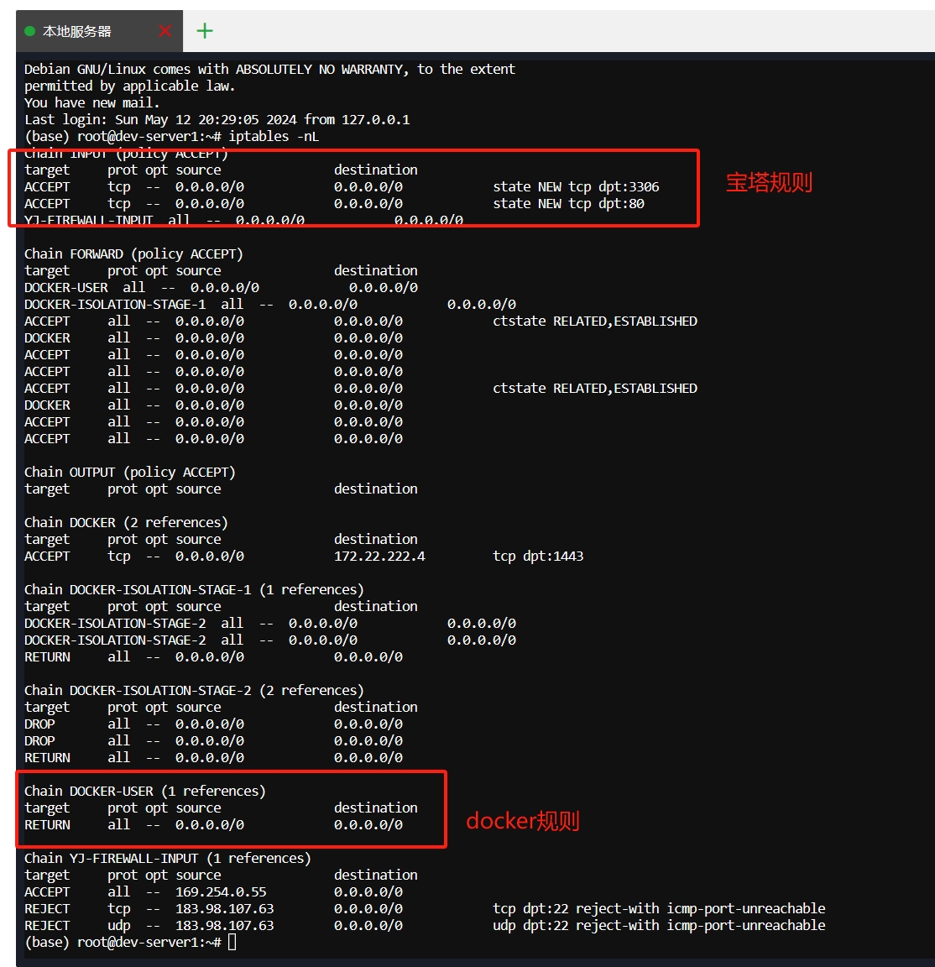Click source IP '169.254.0.55'
Viewport: 935px width, 967px height.
coord(221,892)
